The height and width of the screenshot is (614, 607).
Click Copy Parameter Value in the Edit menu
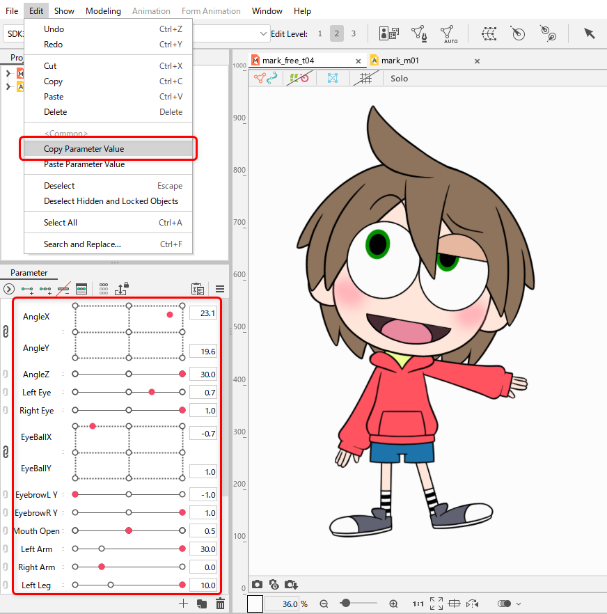pyautogui.click(x=84, y=149)
